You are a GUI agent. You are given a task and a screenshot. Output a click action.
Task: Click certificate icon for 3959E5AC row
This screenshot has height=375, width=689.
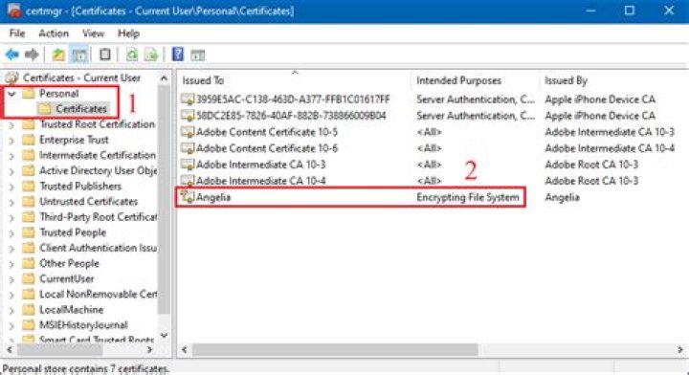tap(188, 99)
